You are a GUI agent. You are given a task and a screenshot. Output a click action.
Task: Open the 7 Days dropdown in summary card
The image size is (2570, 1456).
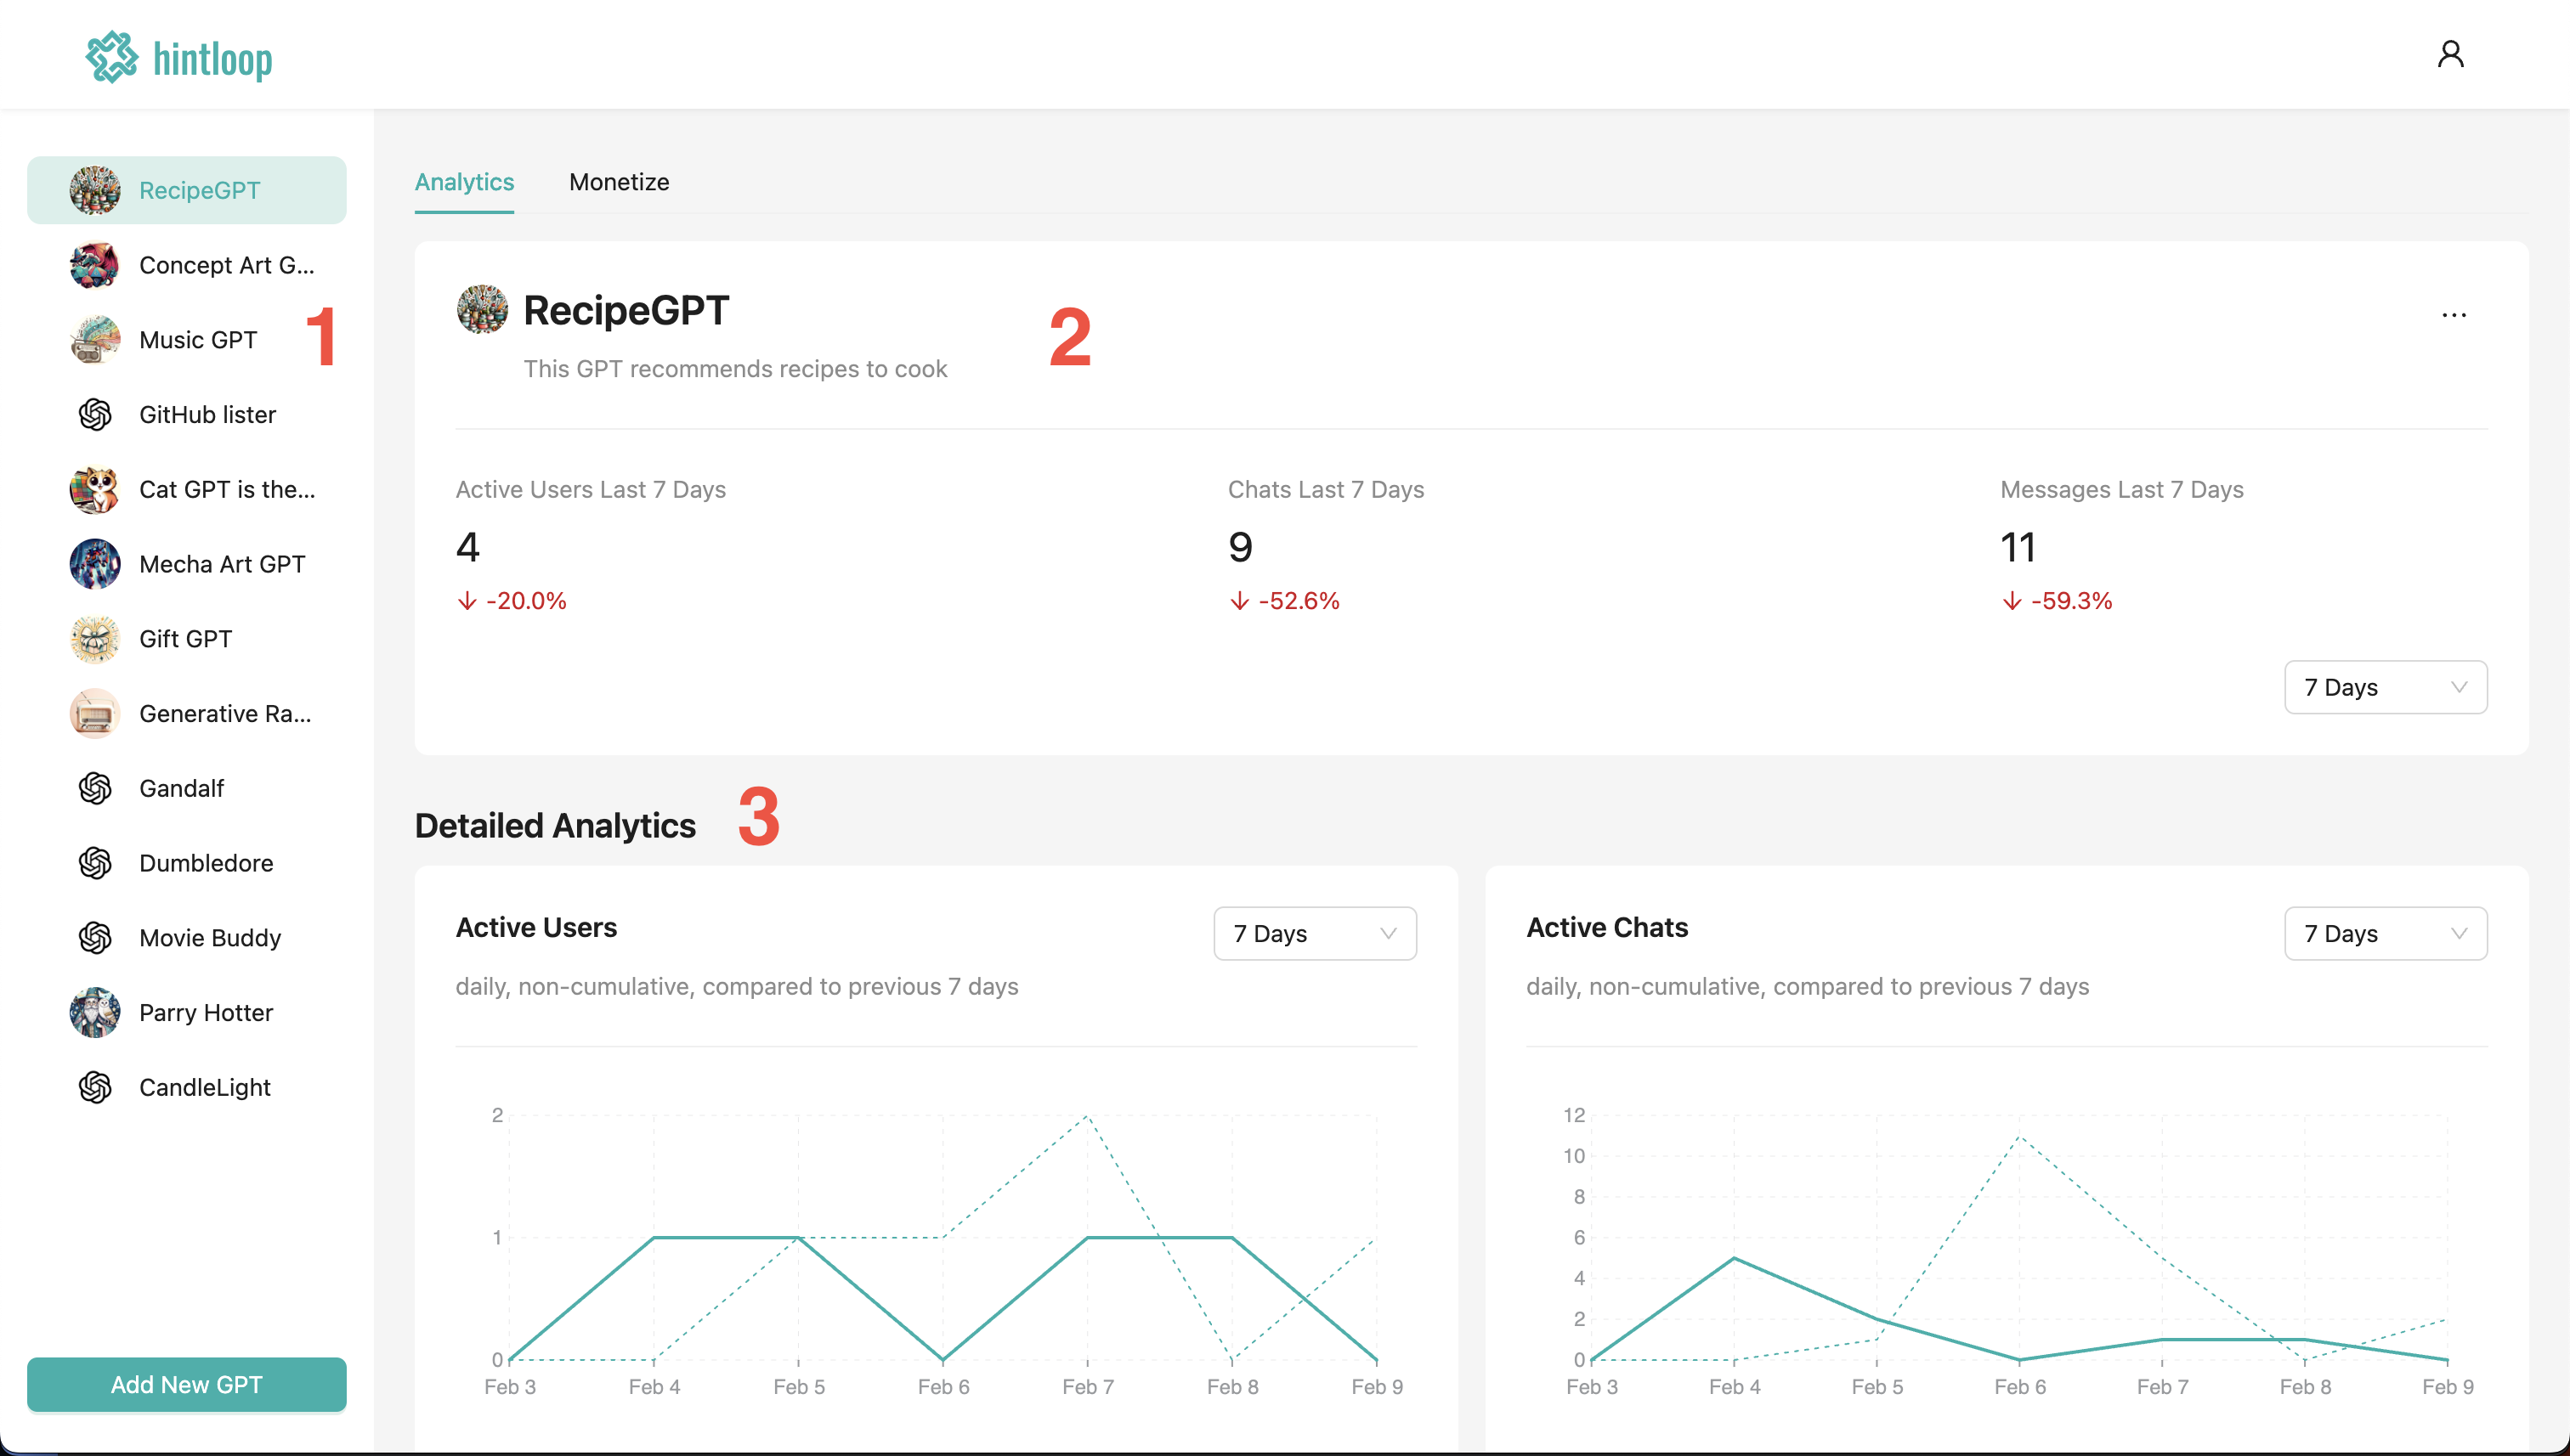(x=2385, y=687)
